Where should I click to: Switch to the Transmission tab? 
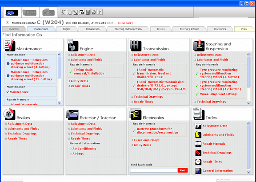click(92, 29)
